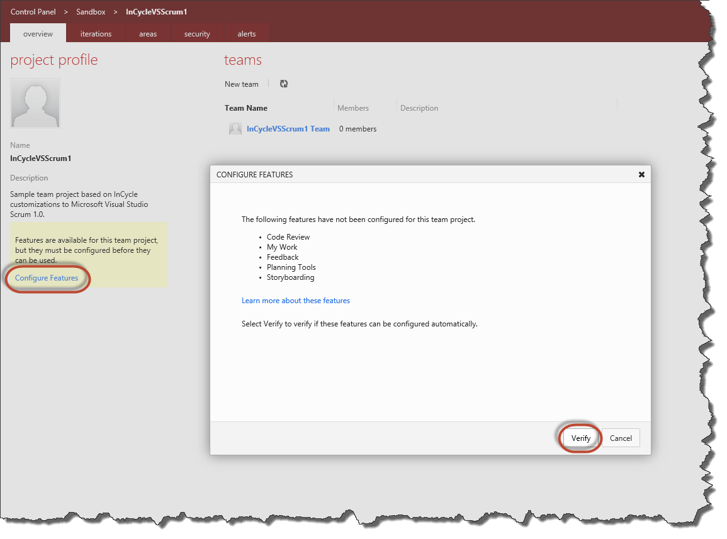The width and height of the screenshot is (727, 539).
Task: Switch to the overview tab
Action: pyautogui.click(x=38, y=34)
